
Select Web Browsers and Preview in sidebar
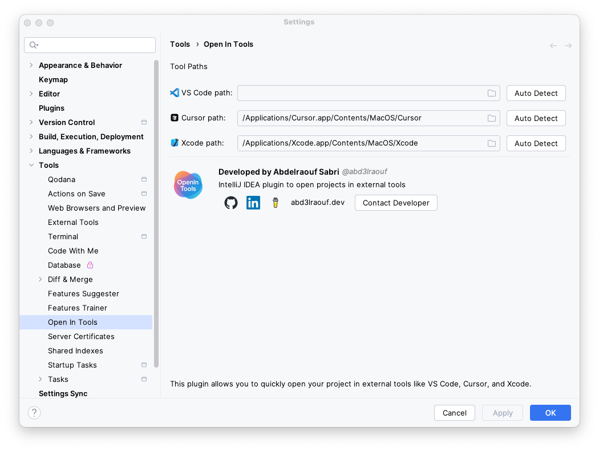pos(96,208)
